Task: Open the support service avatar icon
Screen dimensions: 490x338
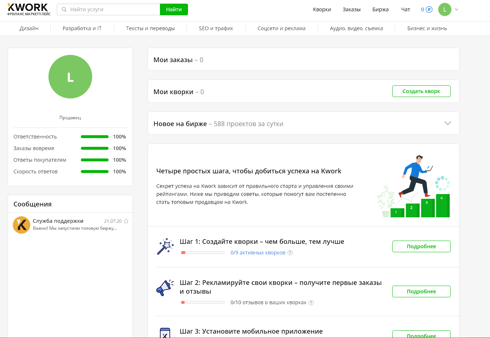Action: click(x=21, y=225)
